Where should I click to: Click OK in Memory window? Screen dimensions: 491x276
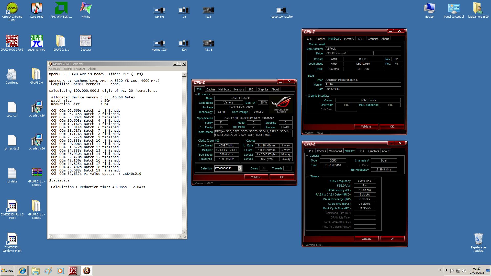[392, 239]
